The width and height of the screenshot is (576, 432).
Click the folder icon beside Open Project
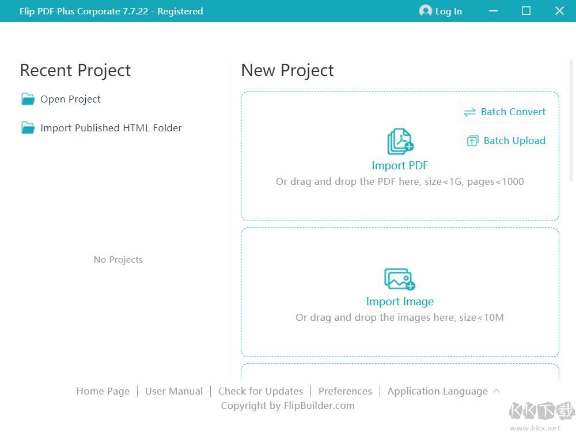[28, 98]
